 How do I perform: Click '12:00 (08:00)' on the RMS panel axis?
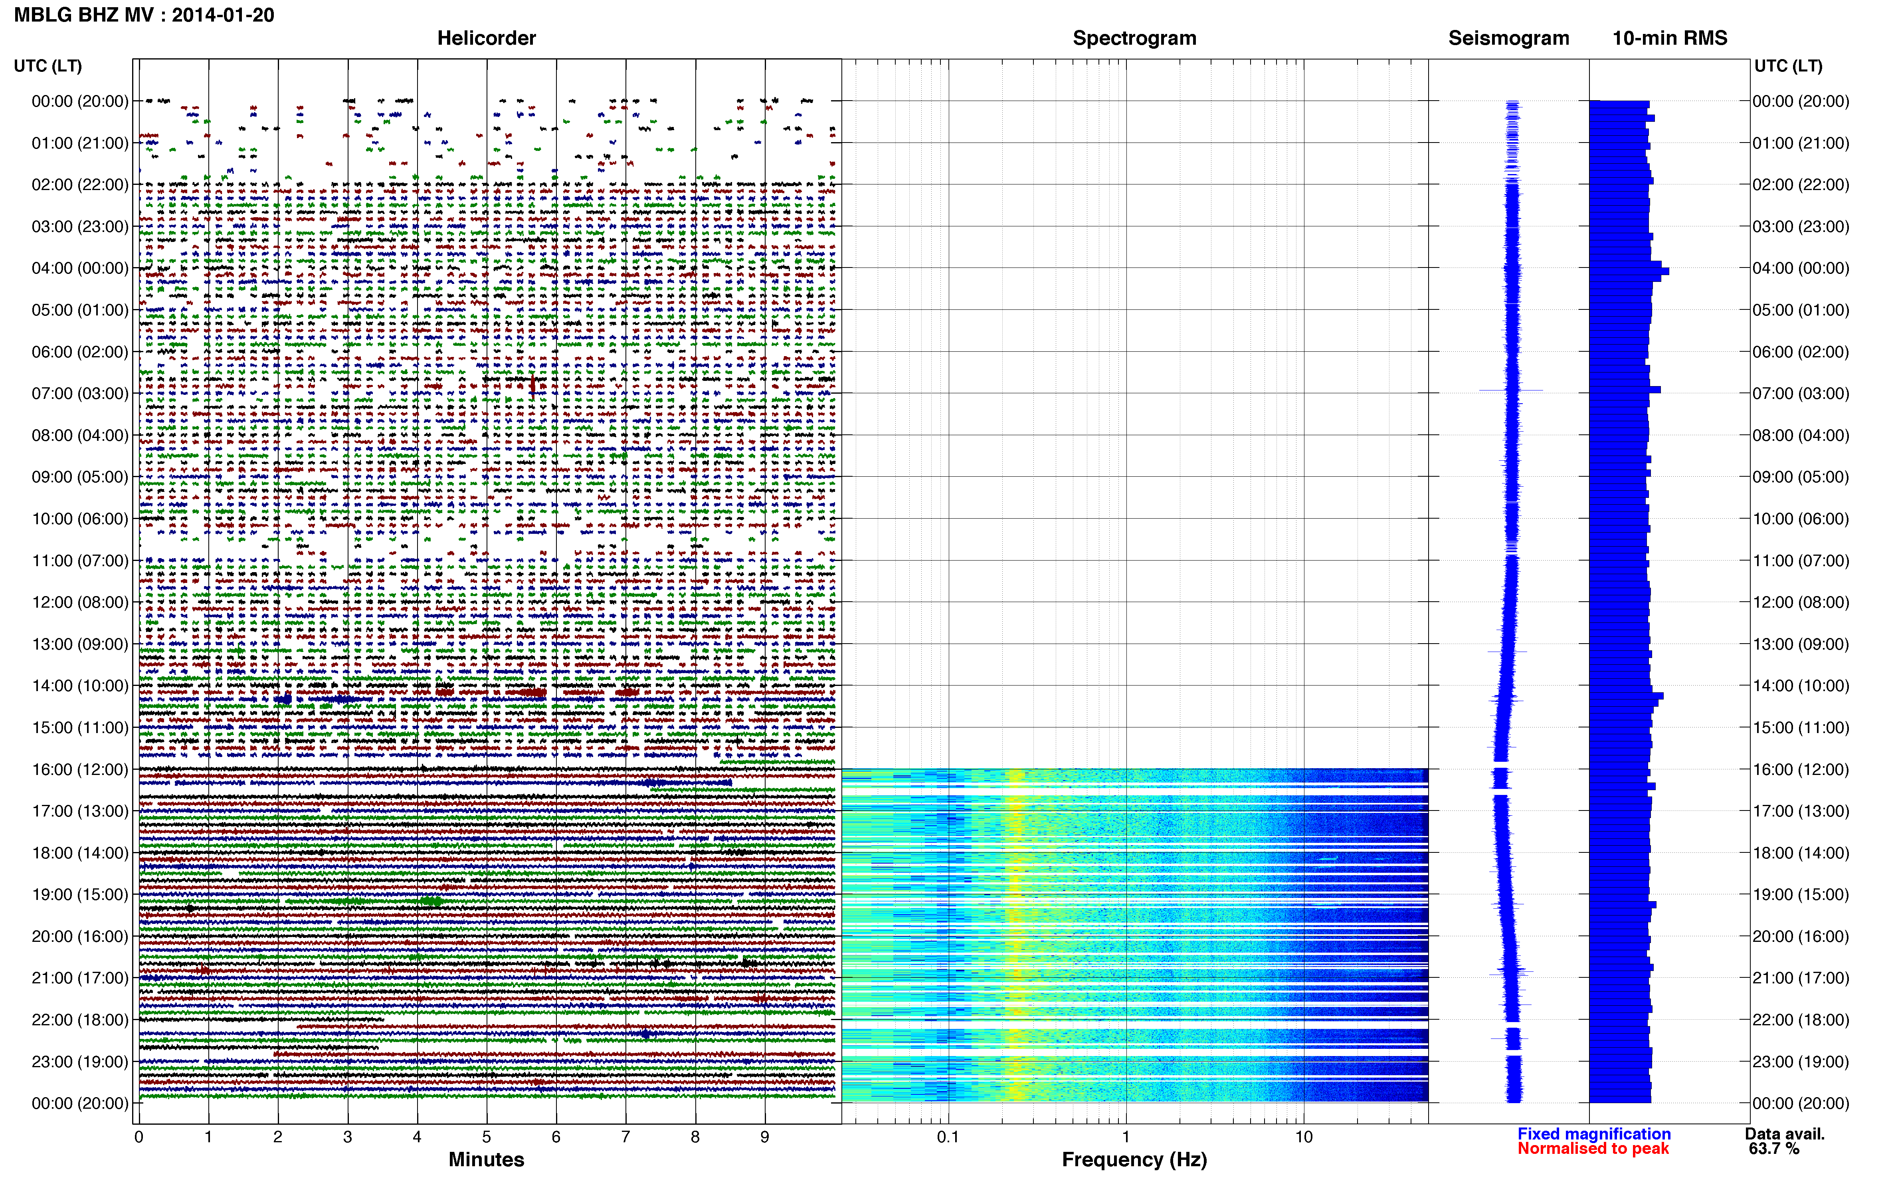(x=1801, y=602)
